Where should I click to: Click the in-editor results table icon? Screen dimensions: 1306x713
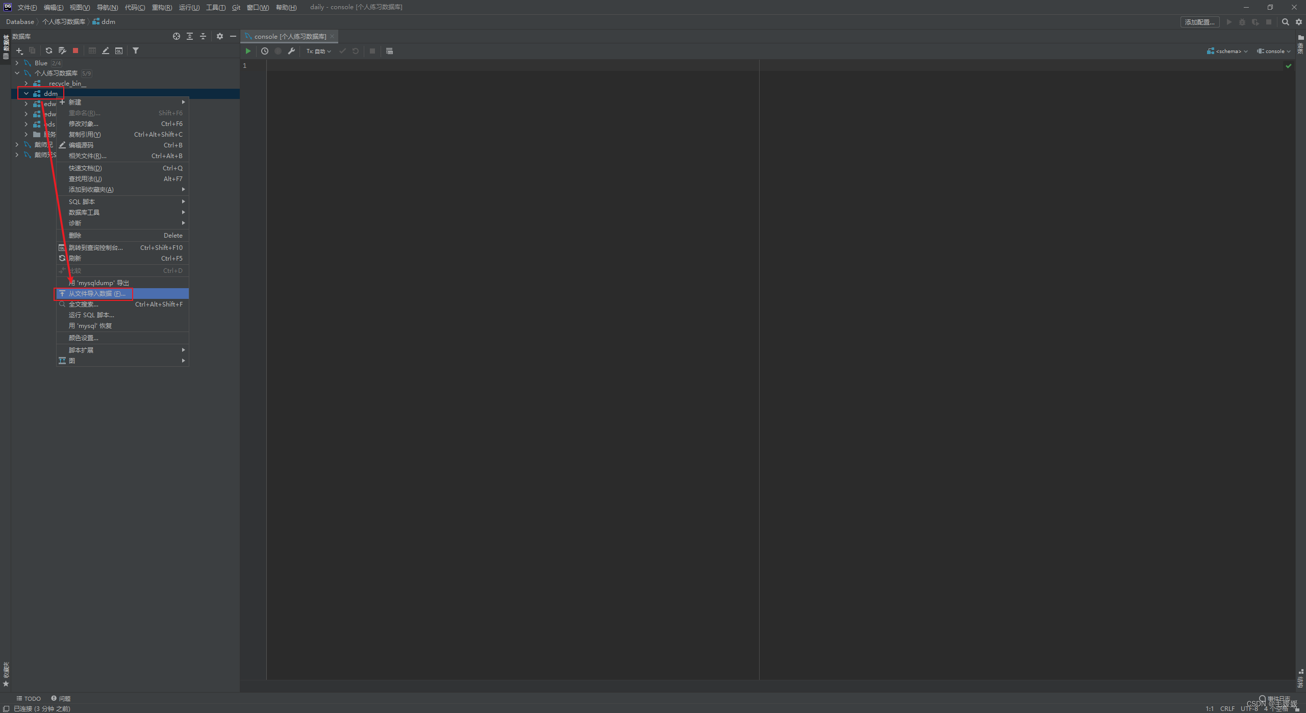(389, 51)
